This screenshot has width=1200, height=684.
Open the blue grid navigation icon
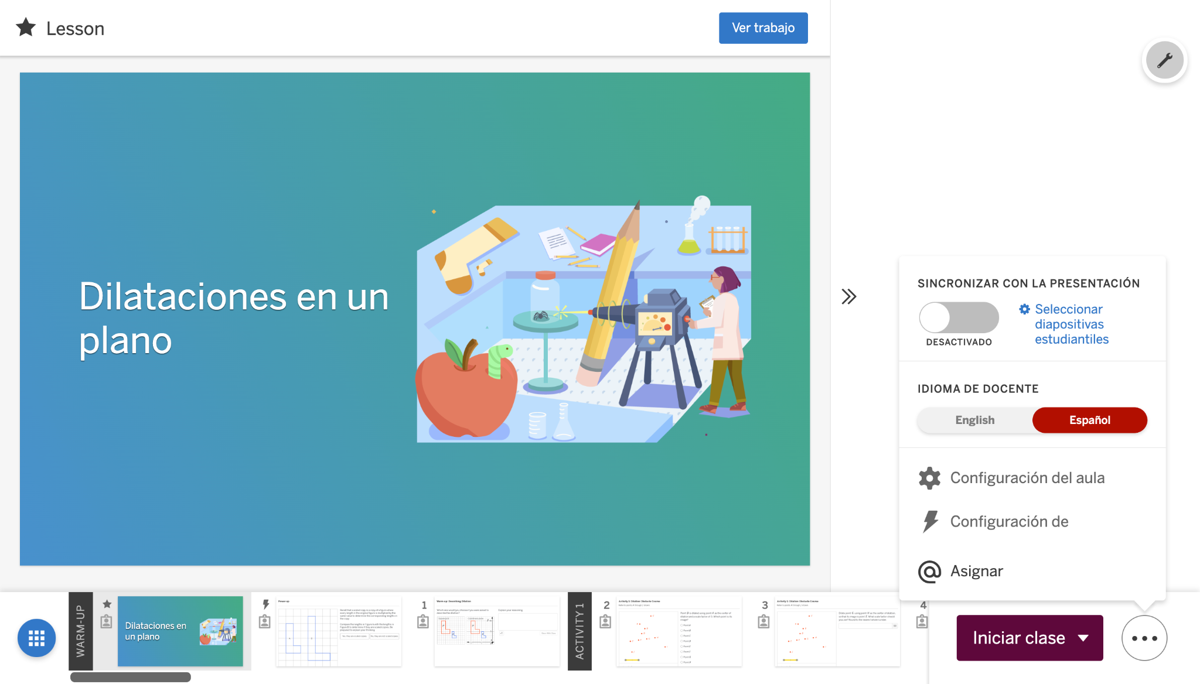point(36,638)
